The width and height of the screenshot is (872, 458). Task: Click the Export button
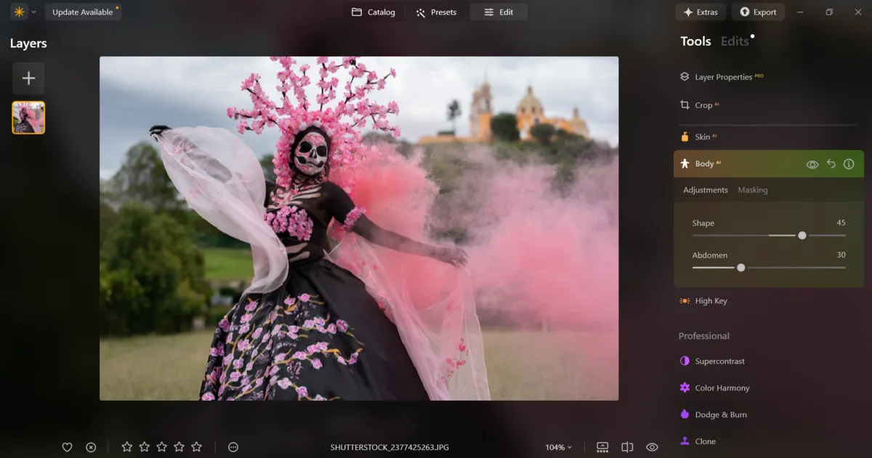758,12
